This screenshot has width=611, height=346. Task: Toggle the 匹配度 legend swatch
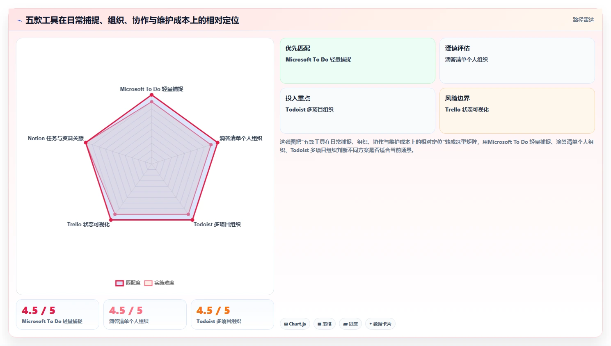pyautogui.click(x=119, y=283)
